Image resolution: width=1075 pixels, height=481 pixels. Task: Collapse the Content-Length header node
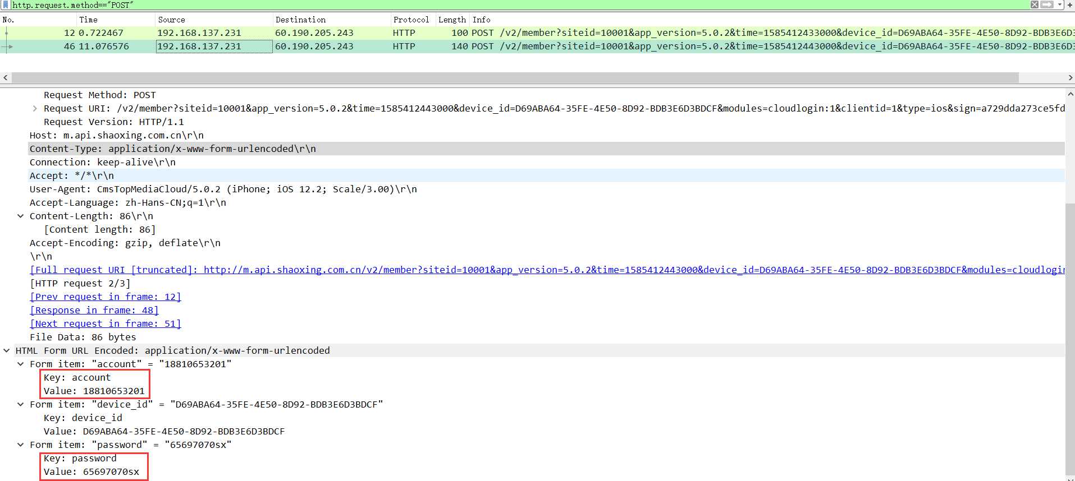pyautogui.click(x=21, y=216)
